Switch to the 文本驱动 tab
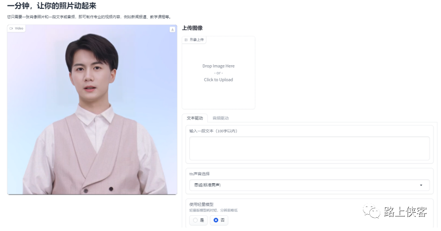Viewport: 441px width, 231px height. pos(195,118)
